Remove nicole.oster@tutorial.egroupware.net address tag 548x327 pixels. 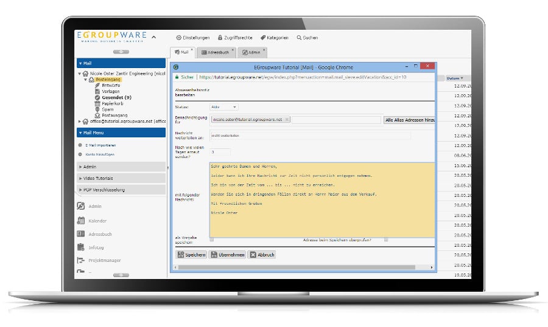tap(287, 120)
